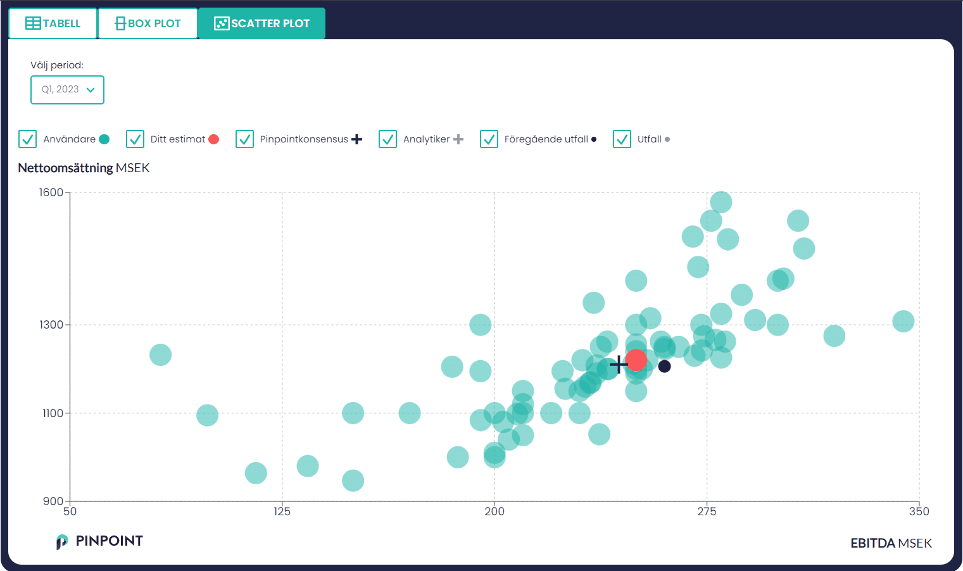Click the scatter plot icon
The height and width of the screenshot is (571, 963).
pos(222,23)
